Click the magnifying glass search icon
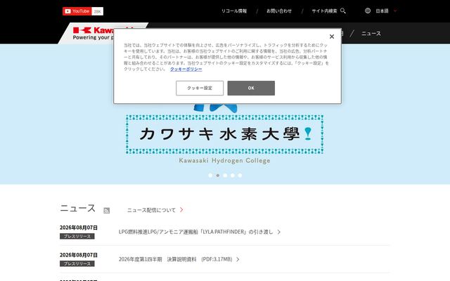 (x=343, y=11)
